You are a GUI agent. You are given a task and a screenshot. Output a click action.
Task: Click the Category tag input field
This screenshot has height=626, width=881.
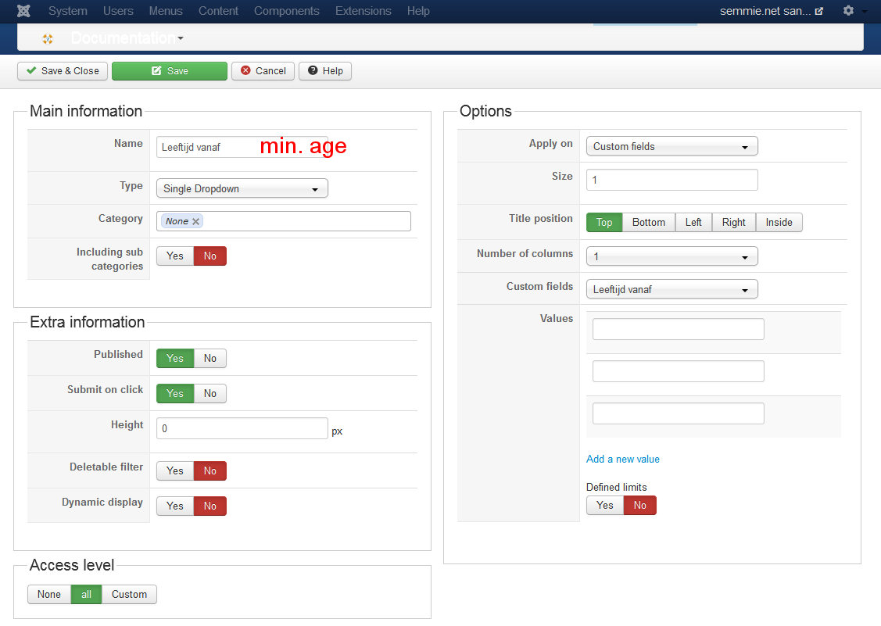coord(284,221)
